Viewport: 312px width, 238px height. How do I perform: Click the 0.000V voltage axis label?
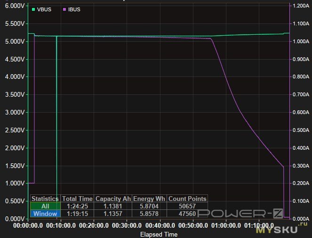point(15,219)
